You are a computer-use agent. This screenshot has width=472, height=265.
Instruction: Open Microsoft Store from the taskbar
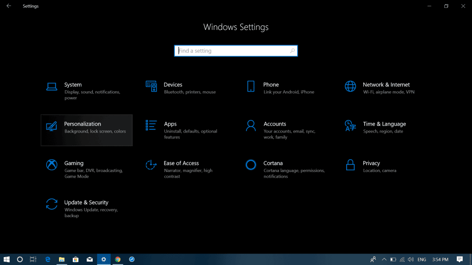click(x=76, y=259)
